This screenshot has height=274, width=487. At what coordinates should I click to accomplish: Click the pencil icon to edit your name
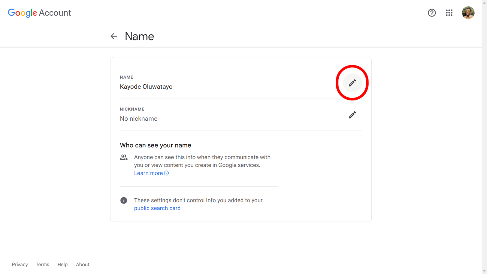[352, 82]
